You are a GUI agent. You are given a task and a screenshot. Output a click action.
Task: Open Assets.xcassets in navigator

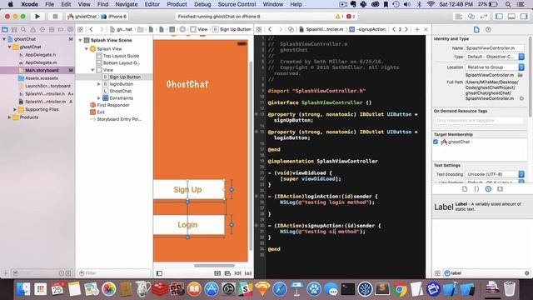pyautogui.click(x=42, y=78)
